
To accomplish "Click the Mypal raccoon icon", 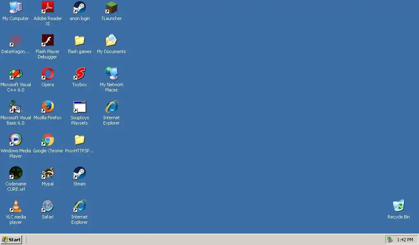I will [47, 173].
